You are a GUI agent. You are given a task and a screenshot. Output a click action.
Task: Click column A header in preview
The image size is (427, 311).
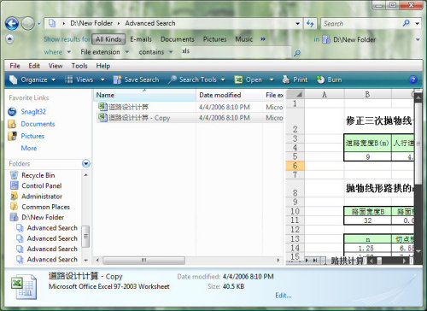pyautogui.click(x=325, y=95)
